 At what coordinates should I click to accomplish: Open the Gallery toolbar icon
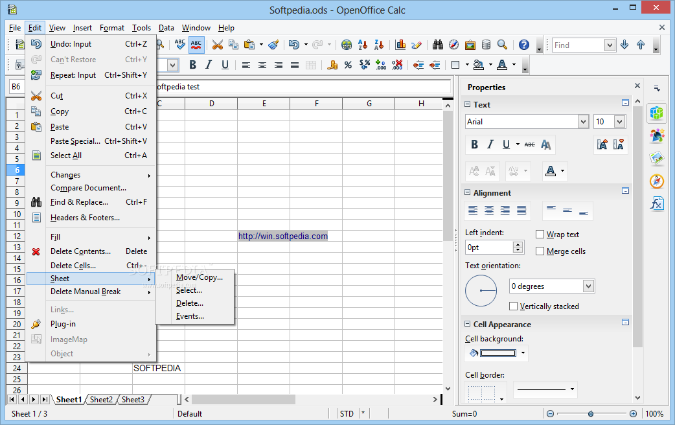[x=470, y=44]
